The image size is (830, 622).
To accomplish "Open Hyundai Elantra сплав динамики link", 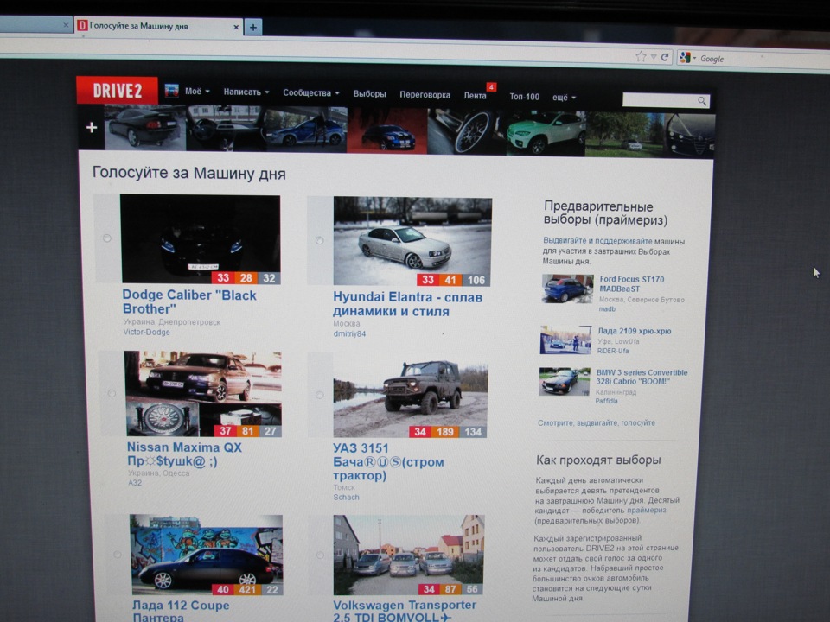I will [x=407, y=304].
